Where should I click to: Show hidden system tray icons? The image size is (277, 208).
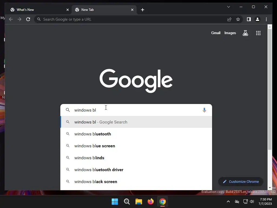pyautogui.click(x=228, y=201)
